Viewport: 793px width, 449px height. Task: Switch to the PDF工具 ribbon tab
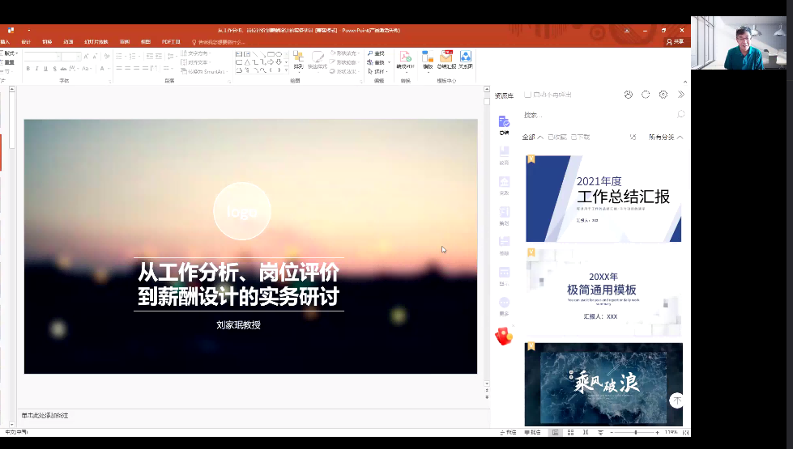click(171, 41)
